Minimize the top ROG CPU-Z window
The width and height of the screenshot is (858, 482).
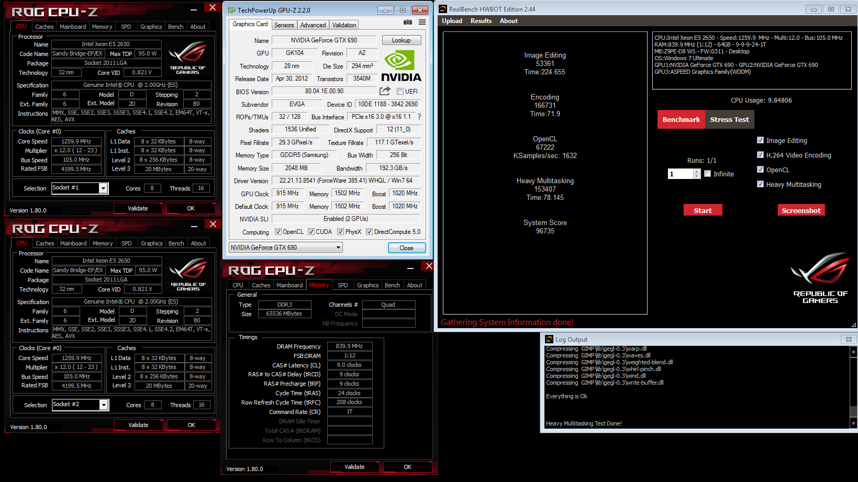point(194,9)
